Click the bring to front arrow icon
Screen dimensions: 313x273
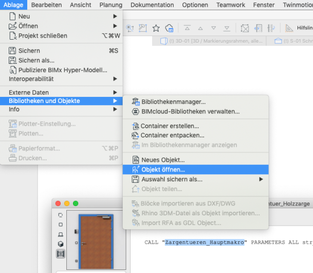coord(187,28)
